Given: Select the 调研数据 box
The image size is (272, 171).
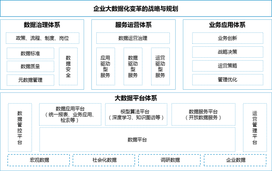Looking at the screenshot, I should 169,160.
